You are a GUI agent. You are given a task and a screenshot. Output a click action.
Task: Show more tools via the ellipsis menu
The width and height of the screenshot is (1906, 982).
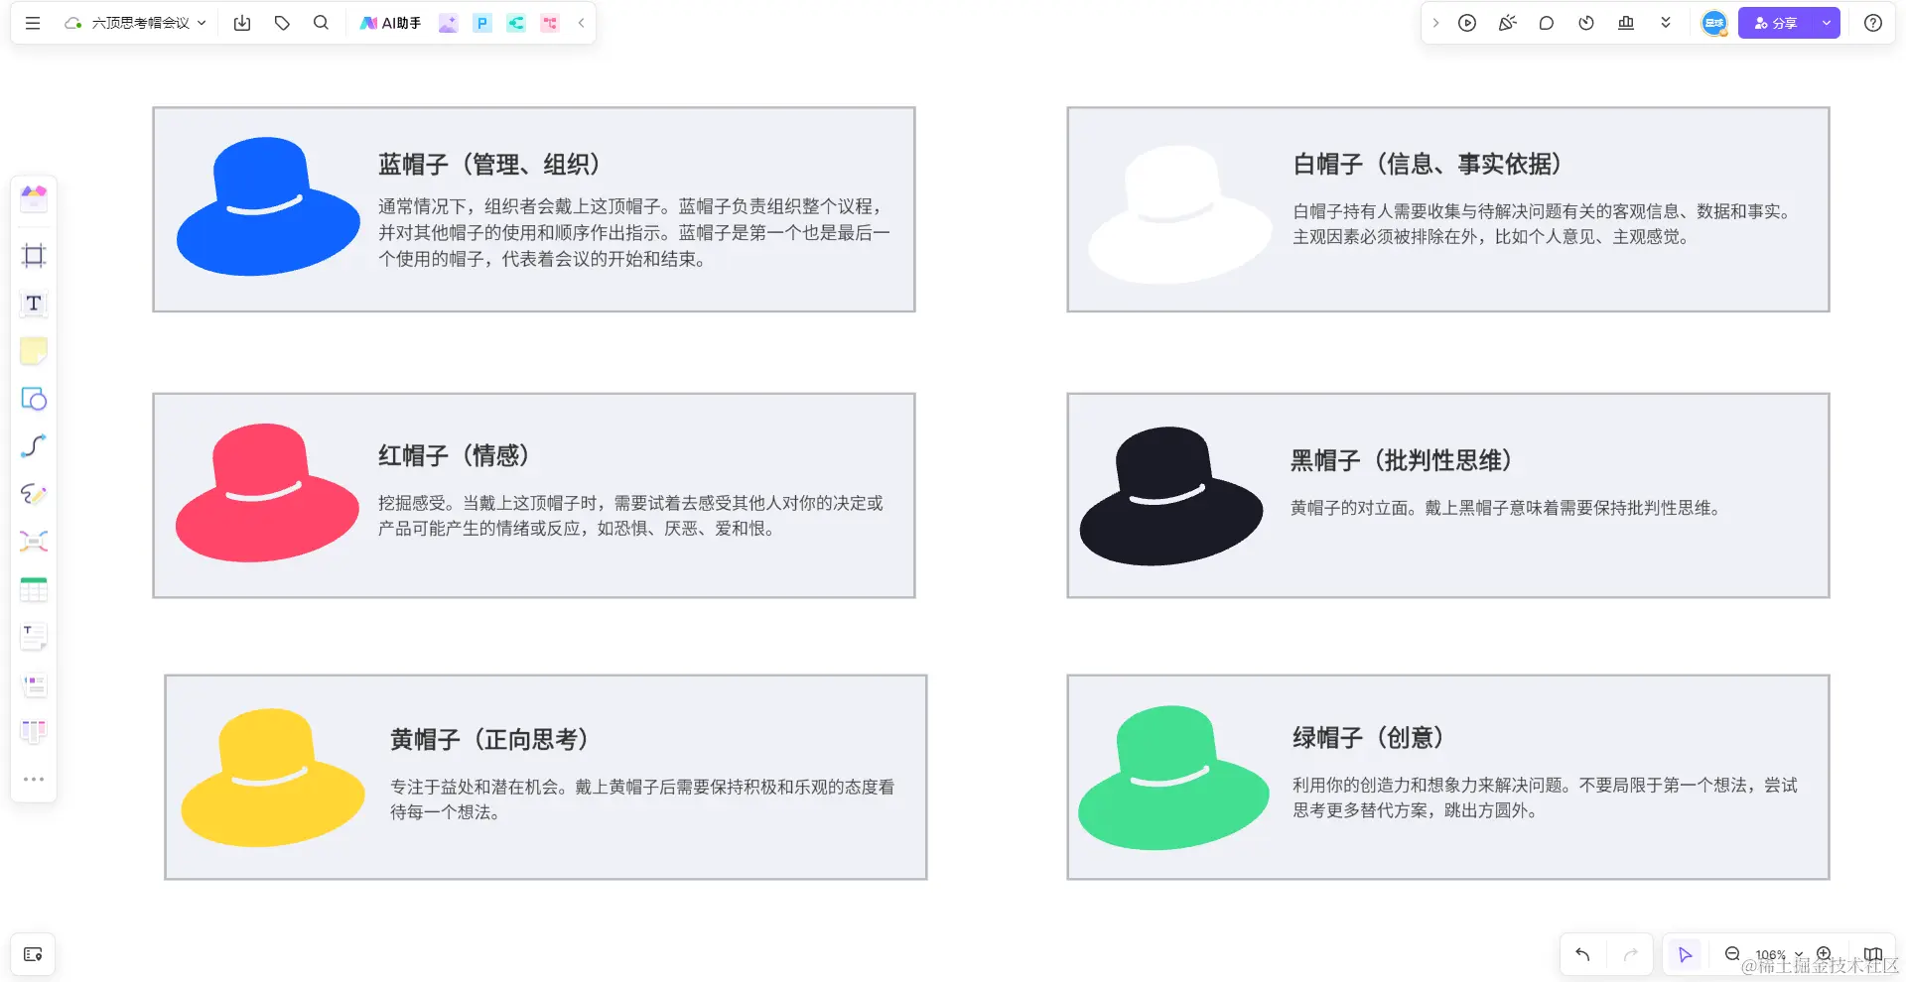[x=33, y=778]
